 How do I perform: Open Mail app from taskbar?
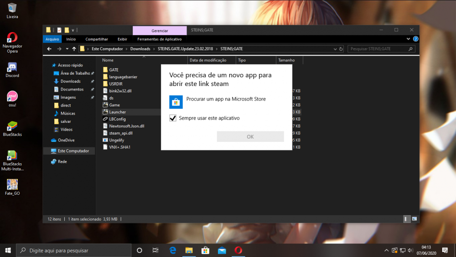(222, 250)
